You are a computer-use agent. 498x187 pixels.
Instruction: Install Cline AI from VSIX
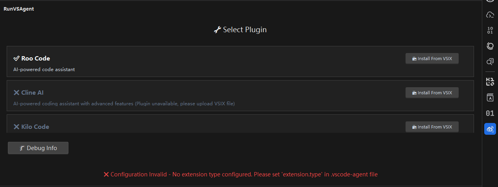(x=432, y=93)
